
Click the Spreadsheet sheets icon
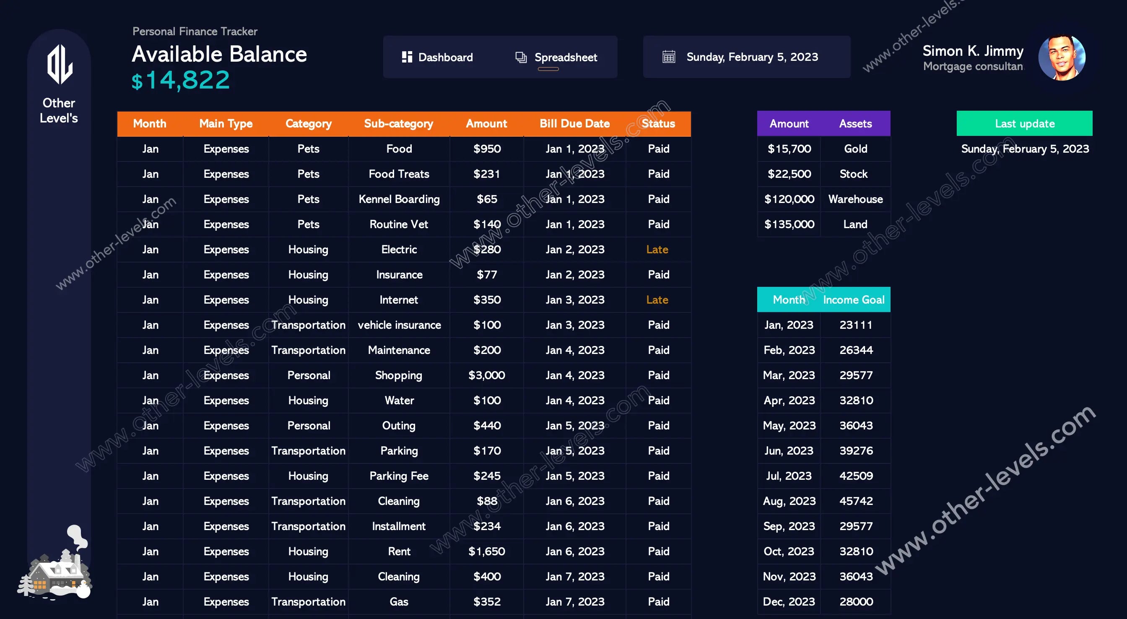(x=521, y=57)
